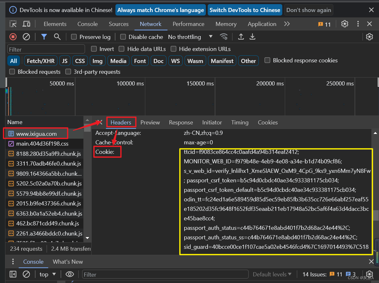379x283 pixels.
Task: Filter requests by Fetch/XHR type
Action: (41, 61)
